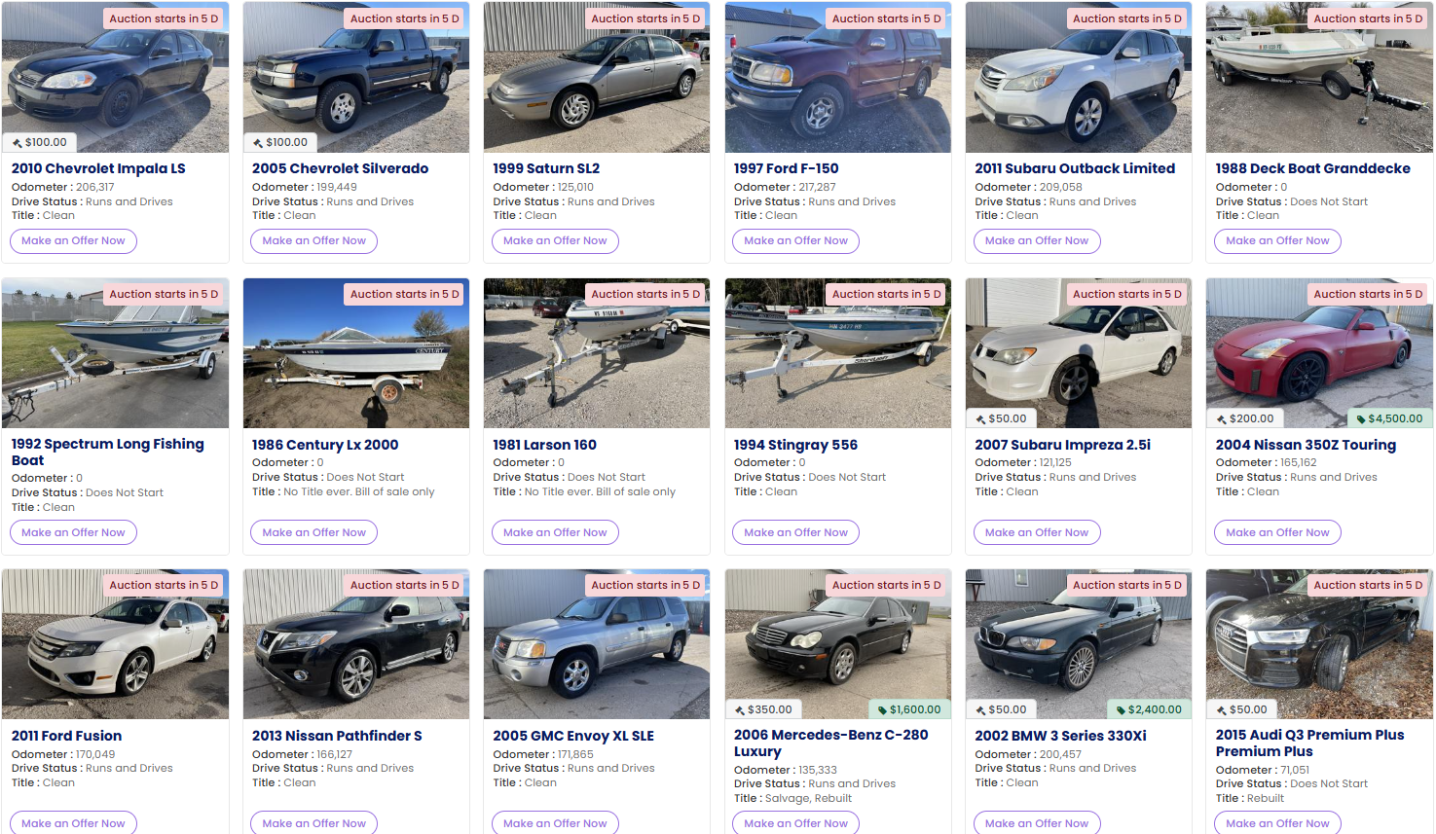Click the $1,600.00 price tag on Mercedes-Benz C-280
1436x834 pixels.
click(x=908, y=709)
